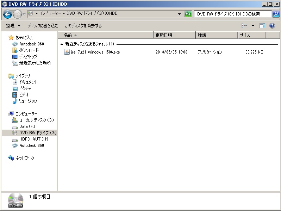
Task: Click the DVD RW ドライブ (G:) disc icon
Action: tap(14, 133)
